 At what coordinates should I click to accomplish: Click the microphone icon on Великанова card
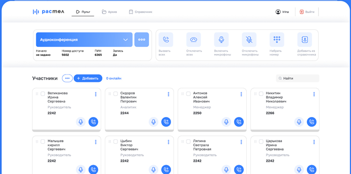point(81,122)
